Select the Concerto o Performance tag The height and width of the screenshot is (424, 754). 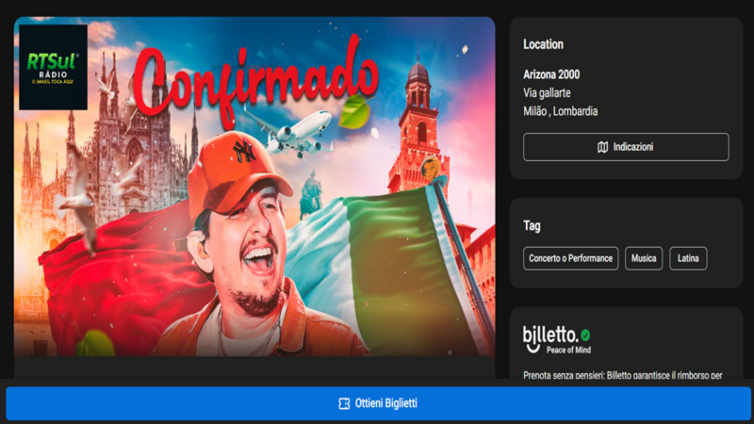pyautogui.click(x=571, y=258)
